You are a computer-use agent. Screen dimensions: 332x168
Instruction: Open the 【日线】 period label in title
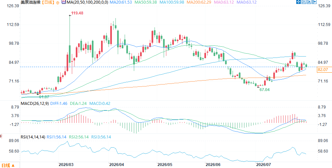[48, 2]
